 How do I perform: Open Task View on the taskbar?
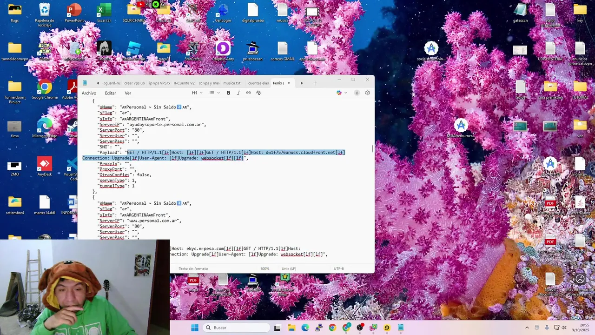click(278, 328)
